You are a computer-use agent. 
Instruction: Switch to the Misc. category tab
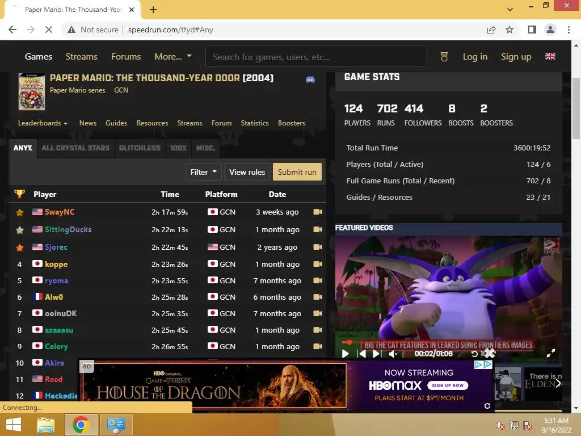point(205,148)
